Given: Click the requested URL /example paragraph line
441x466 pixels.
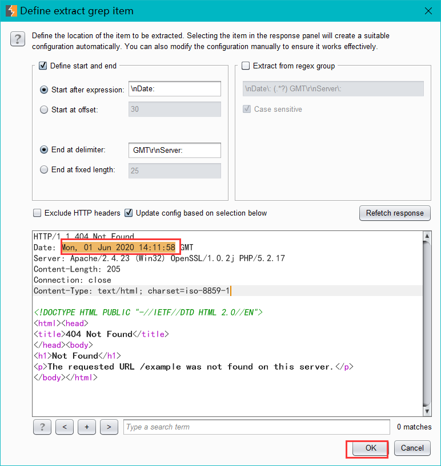Looking at the screenshot, I should 194,367.
